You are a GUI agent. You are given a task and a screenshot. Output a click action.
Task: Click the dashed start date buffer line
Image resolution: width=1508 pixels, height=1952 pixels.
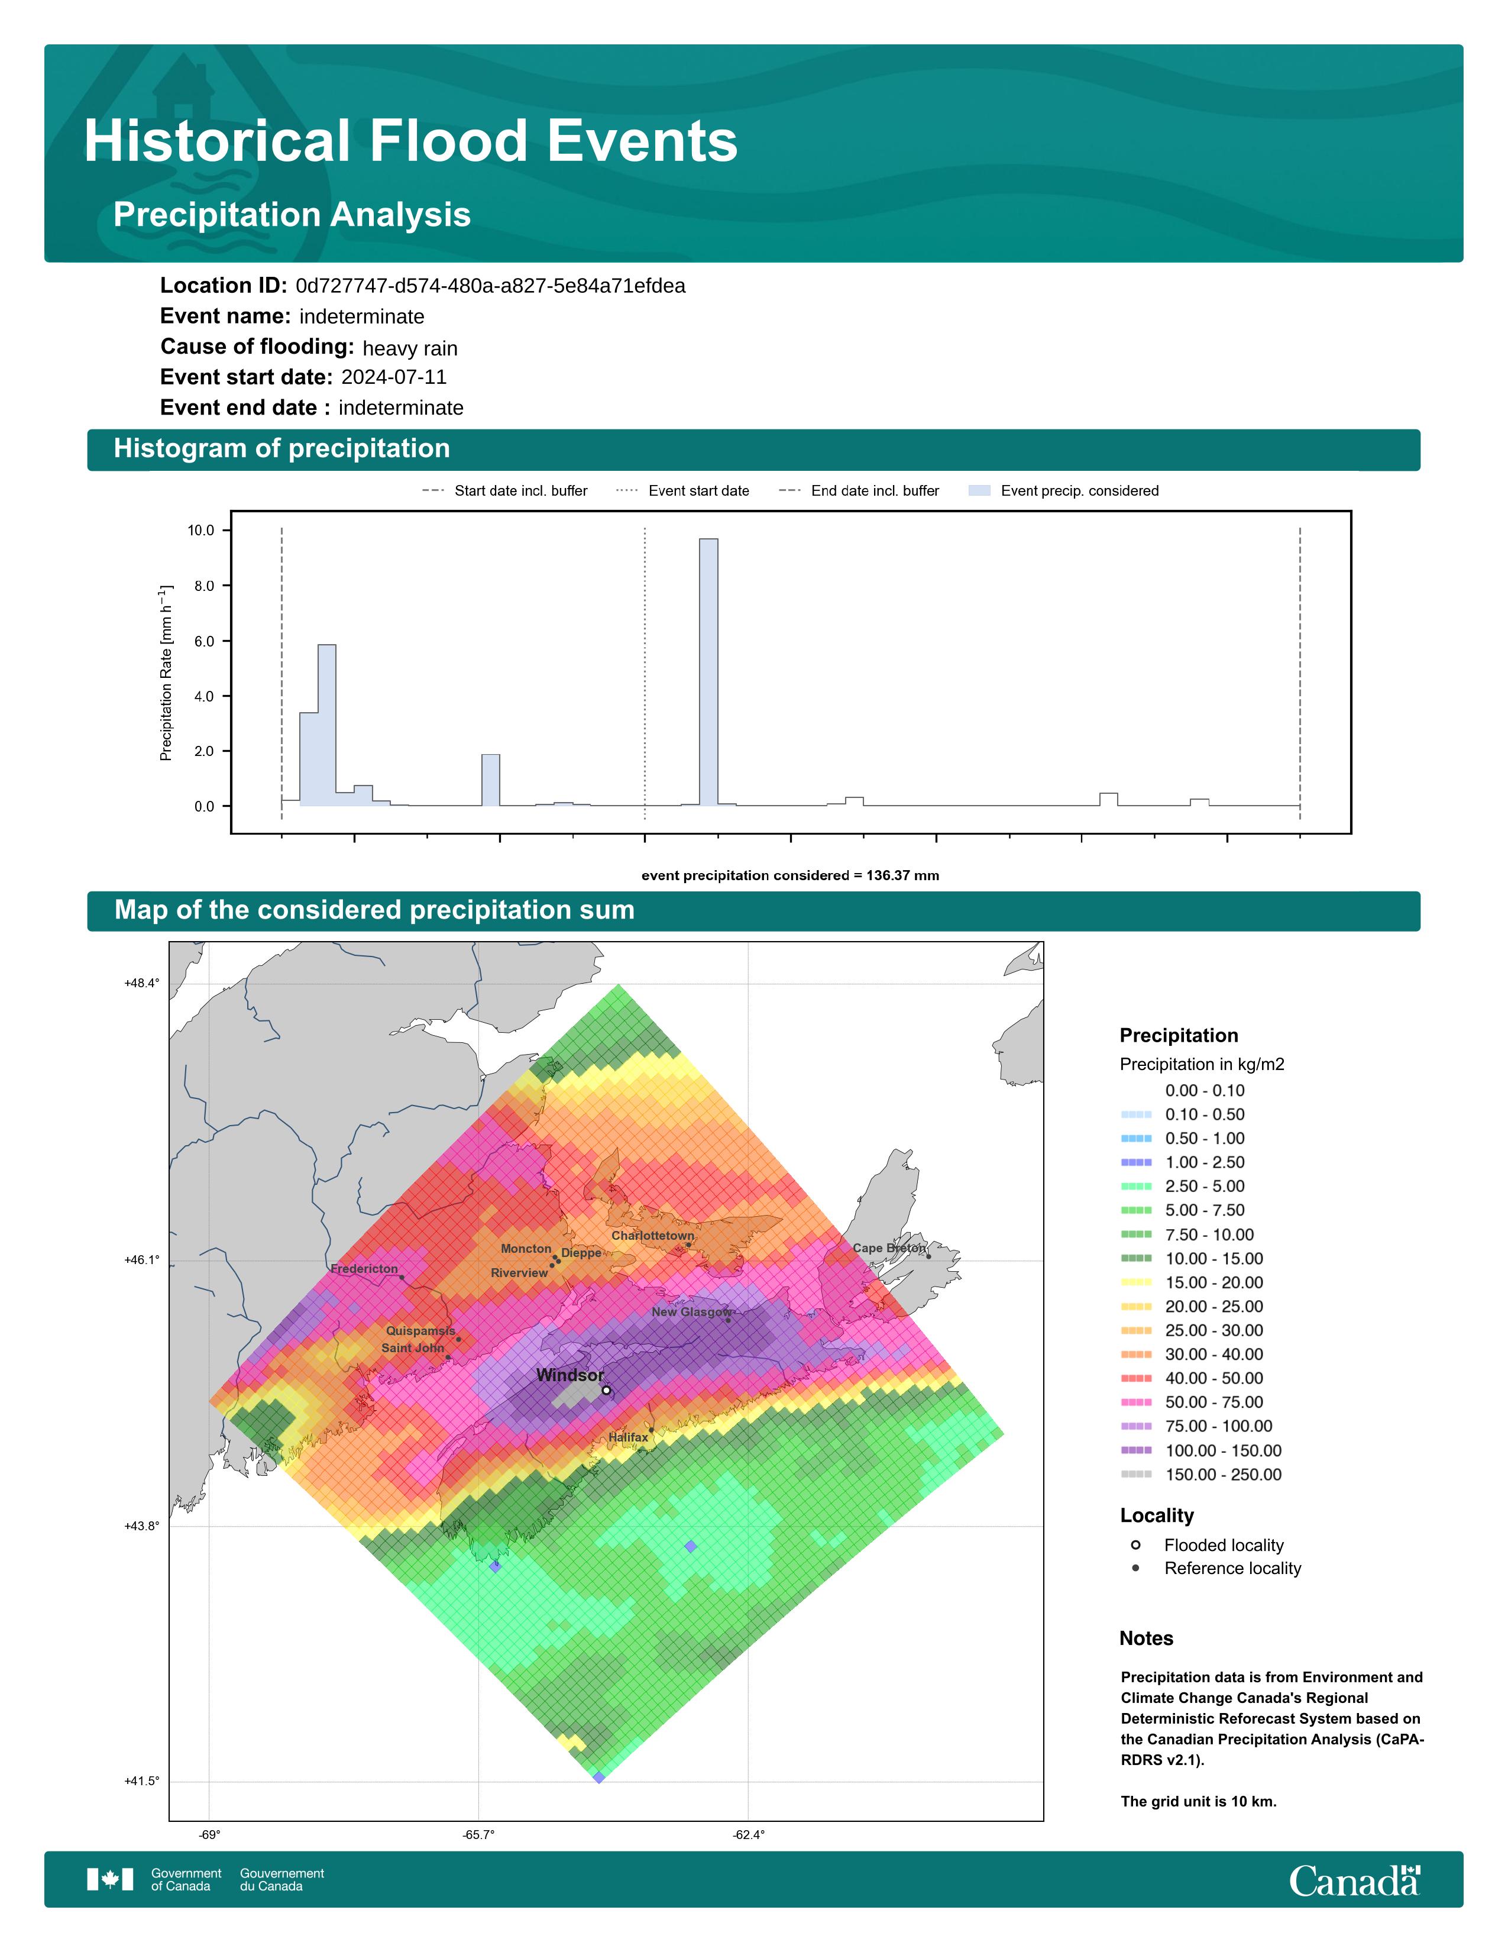[281, 673]
